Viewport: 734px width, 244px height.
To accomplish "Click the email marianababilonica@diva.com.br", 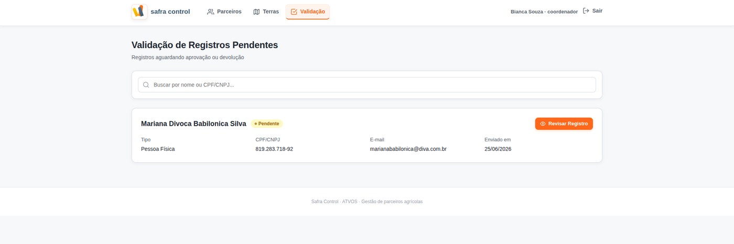I will tap(408, 149).
